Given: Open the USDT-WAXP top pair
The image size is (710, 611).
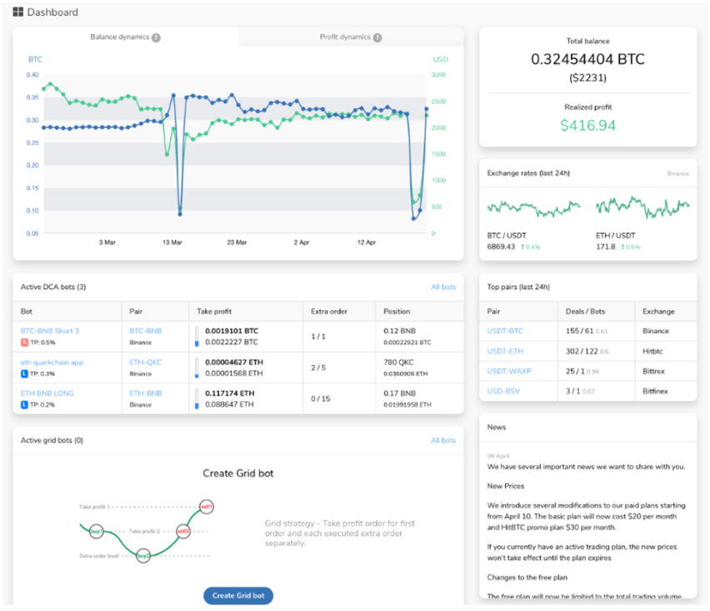Looking at the screenshot, I should pos(509,371).
